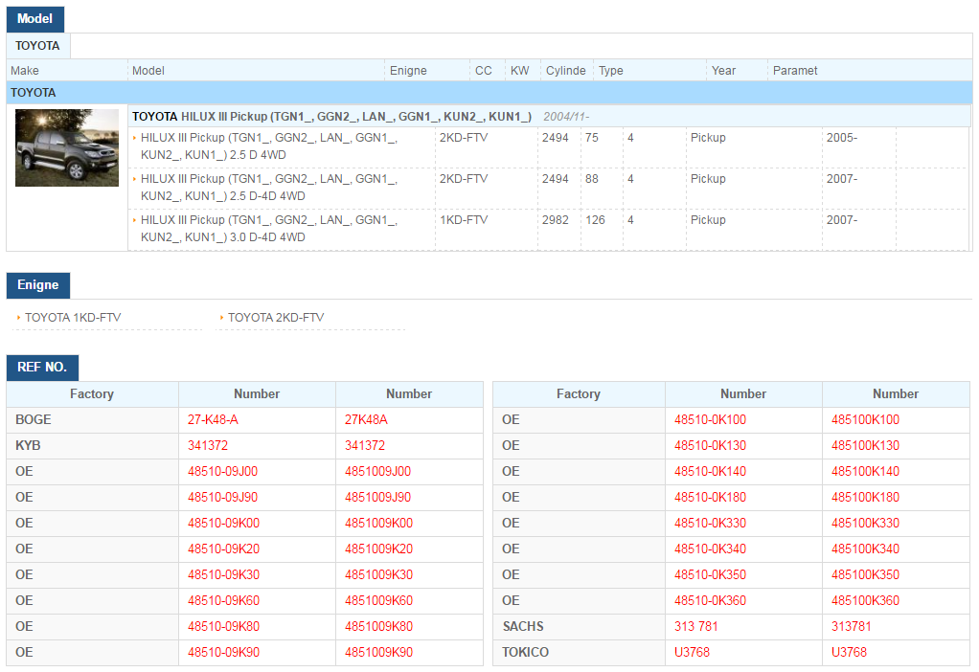This screenshot has width=979, height=672.
Task: Open reference number 27K48A
Action: [x=367, y=420]
